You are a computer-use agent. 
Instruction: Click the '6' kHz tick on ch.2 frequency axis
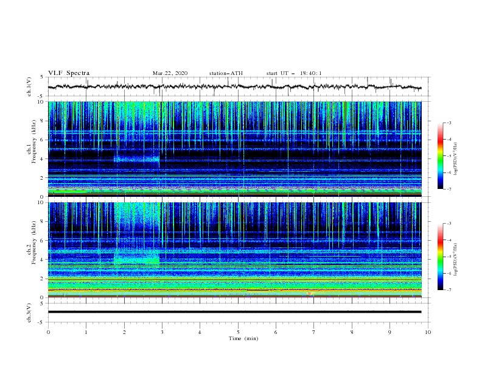coord(43,240)
